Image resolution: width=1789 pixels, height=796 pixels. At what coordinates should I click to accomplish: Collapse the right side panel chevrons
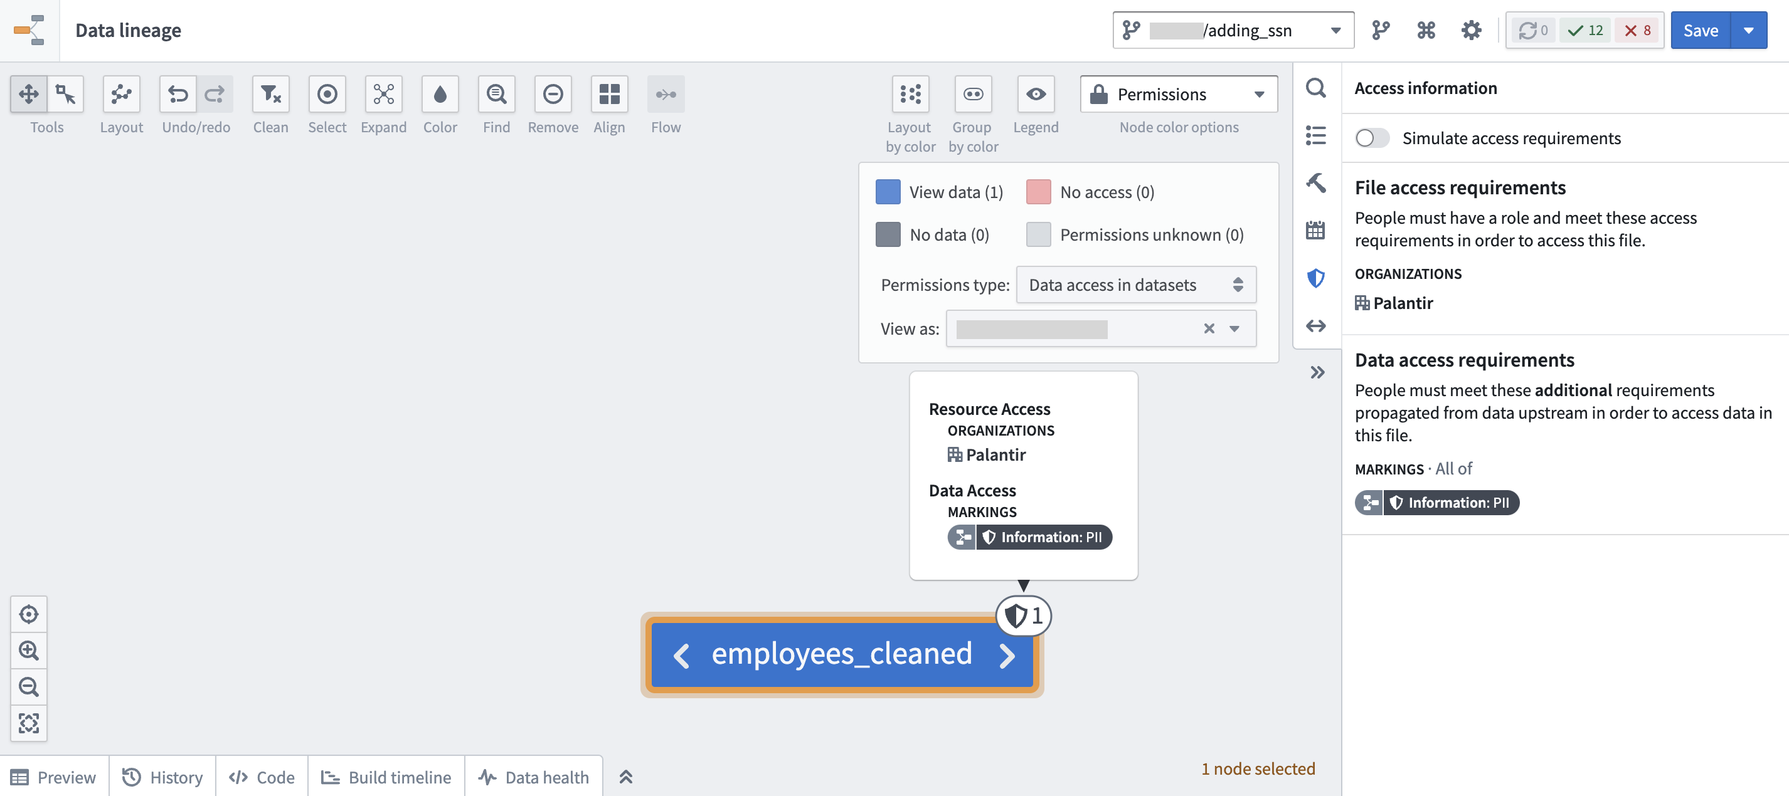(x=1317, y=373)
